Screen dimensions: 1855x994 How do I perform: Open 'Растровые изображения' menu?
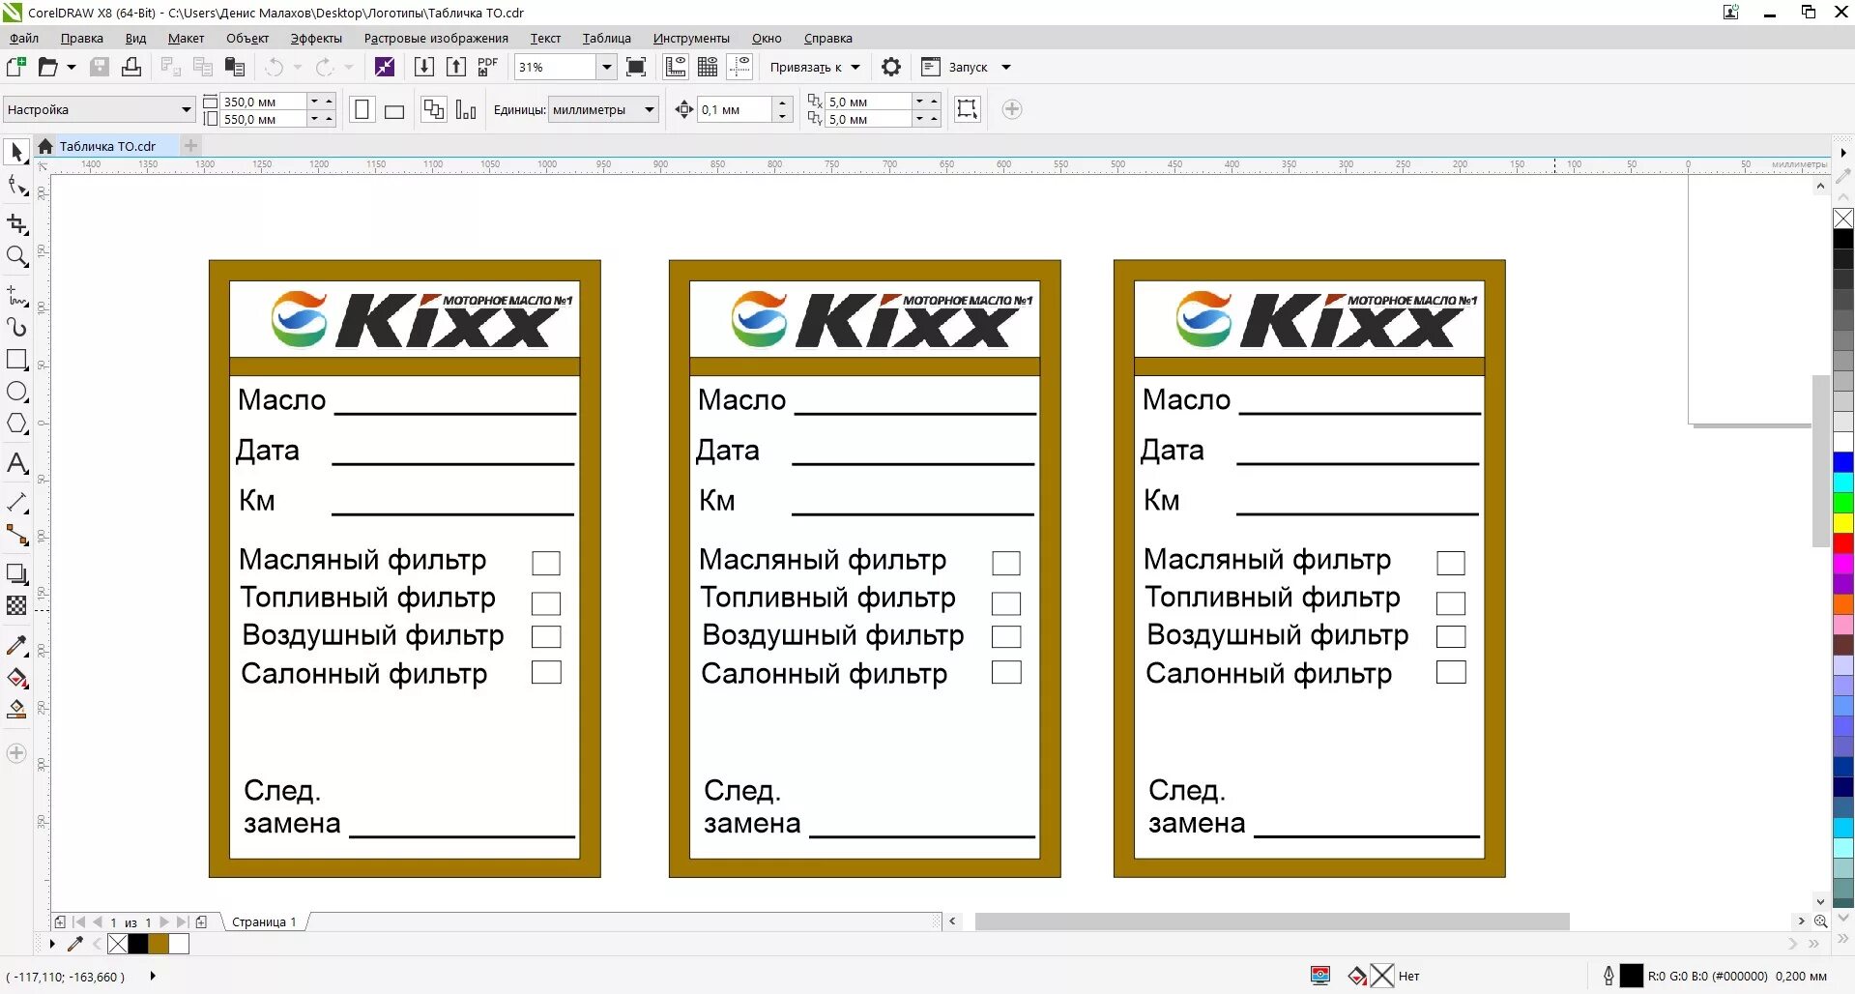tap(436, 38)
